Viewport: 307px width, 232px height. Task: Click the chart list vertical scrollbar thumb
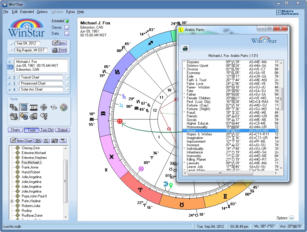coord(65,181)
